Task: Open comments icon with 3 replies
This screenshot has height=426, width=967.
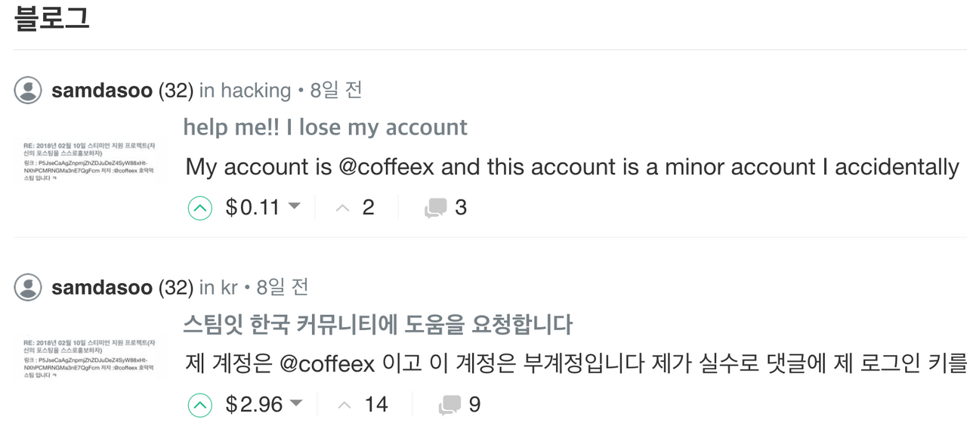Action: click(435, 208)
